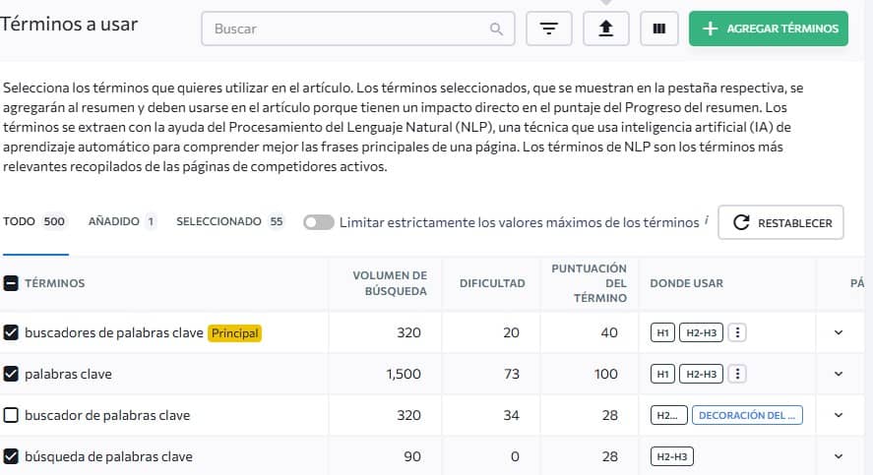Click the upload/export terms icon
Viewport: 873px width, 475px height.
click(x=606, y=29)
